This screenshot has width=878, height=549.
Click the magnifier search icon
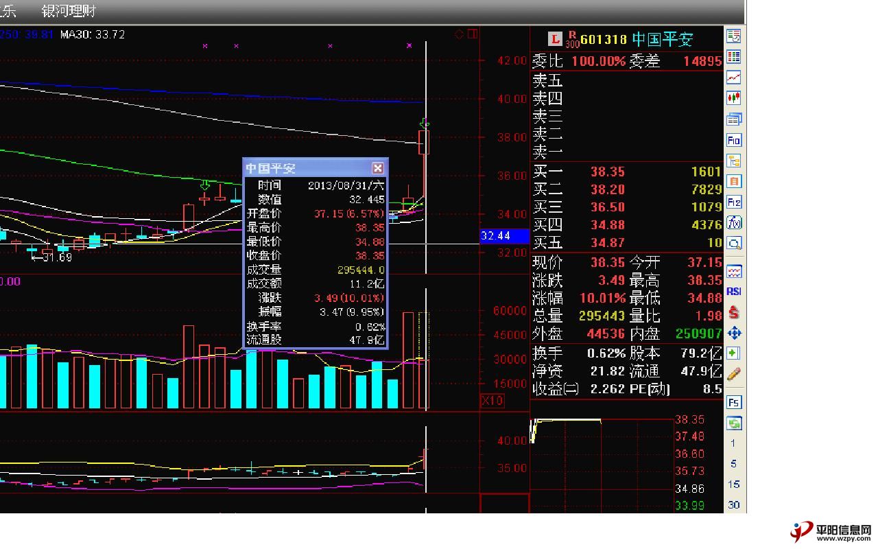tap(734, 243)
